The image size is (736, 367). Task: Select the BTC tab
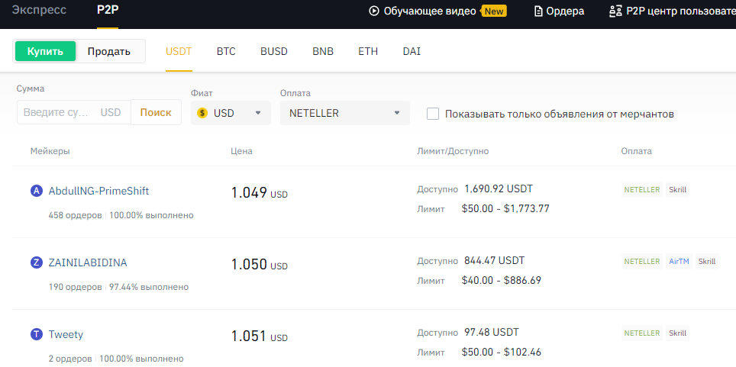[226, 52]
